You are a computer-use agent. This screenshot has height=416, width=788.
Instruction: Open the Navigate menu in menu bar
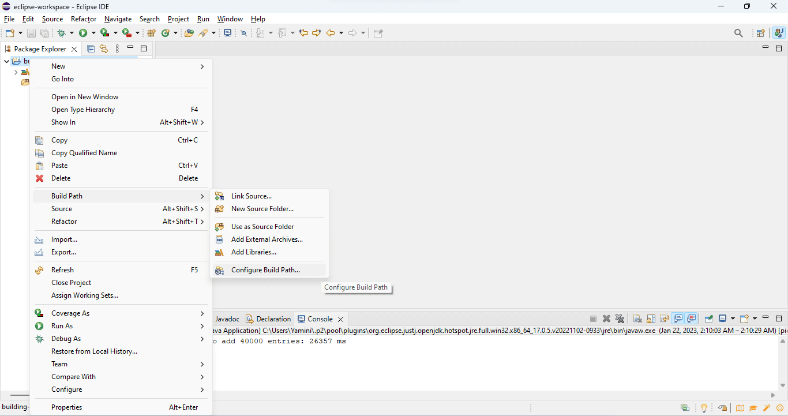(118, 19)
